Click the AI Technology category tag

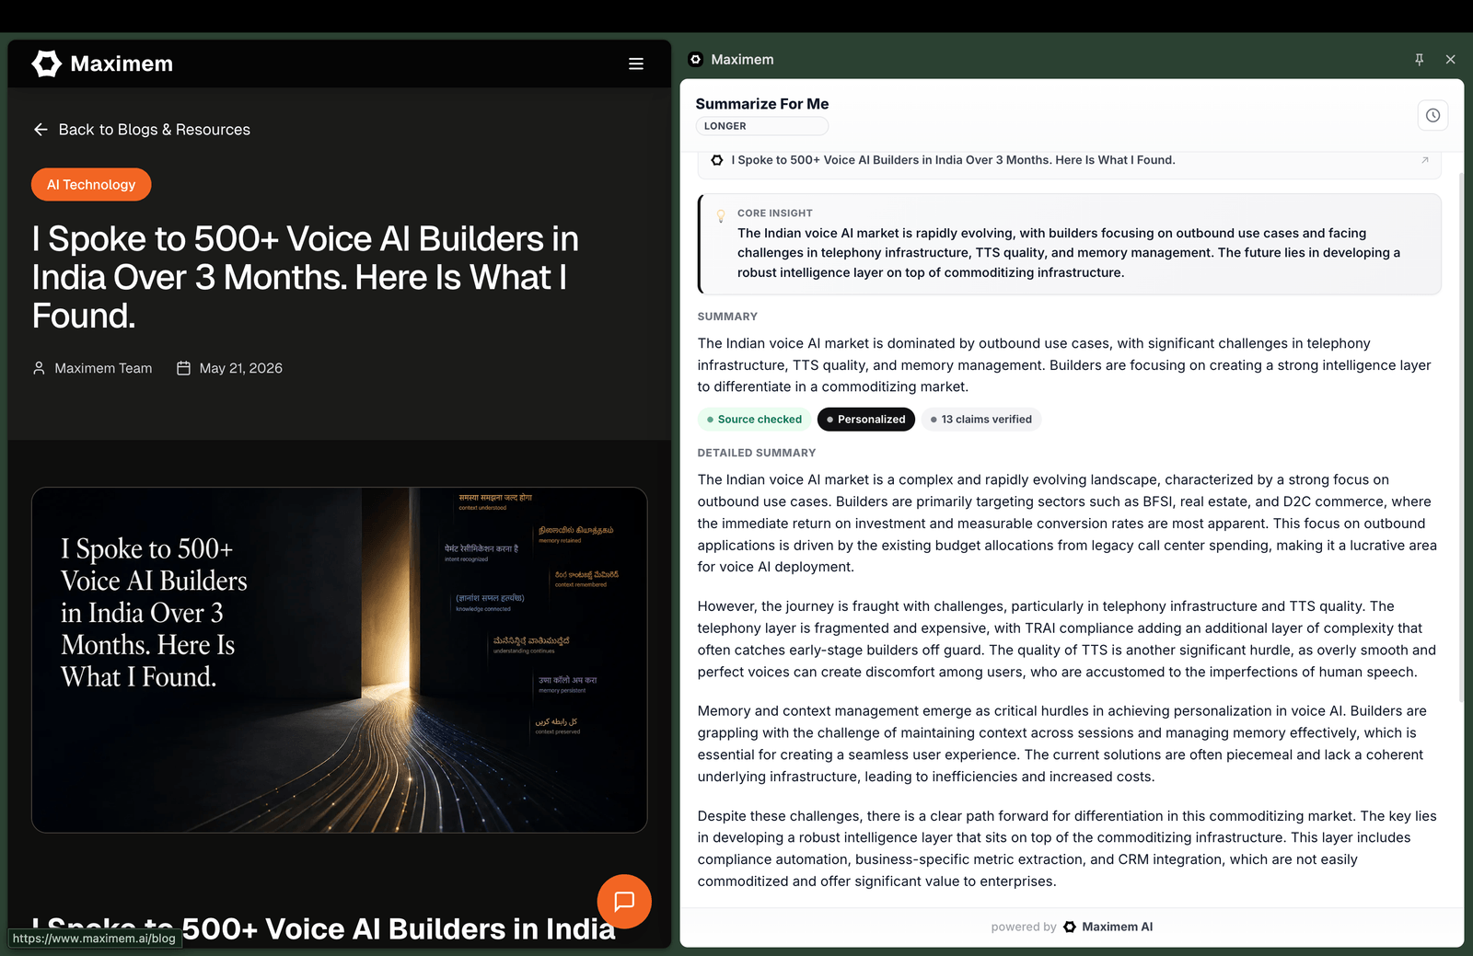coord(91,184)
